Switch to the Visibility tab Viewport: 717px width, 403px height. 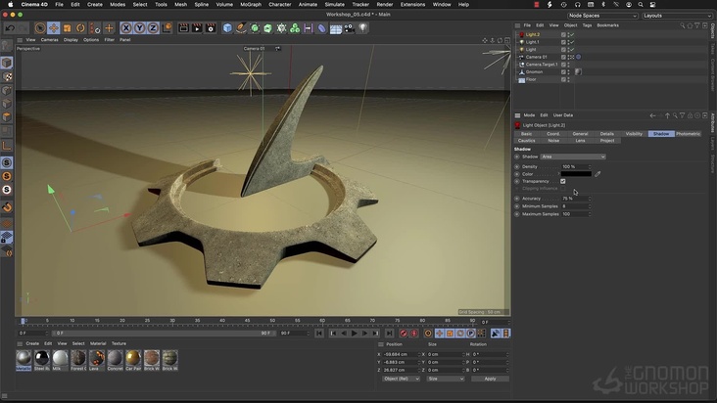(634, 133)
